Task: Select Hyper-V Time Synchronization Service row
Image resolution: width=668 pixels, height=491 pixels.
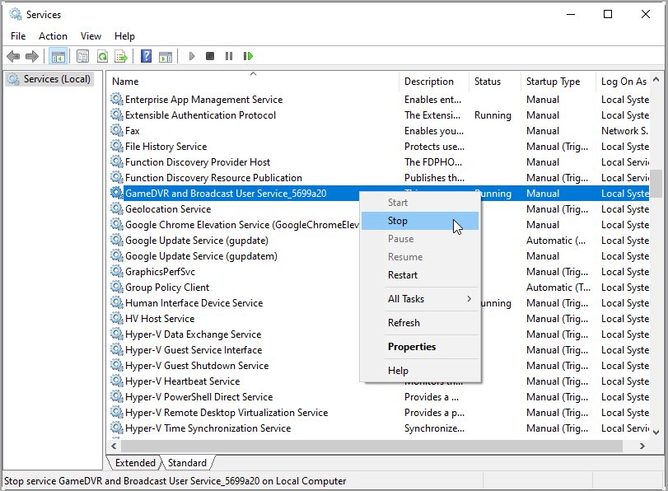Action: (x=379, y=428)
